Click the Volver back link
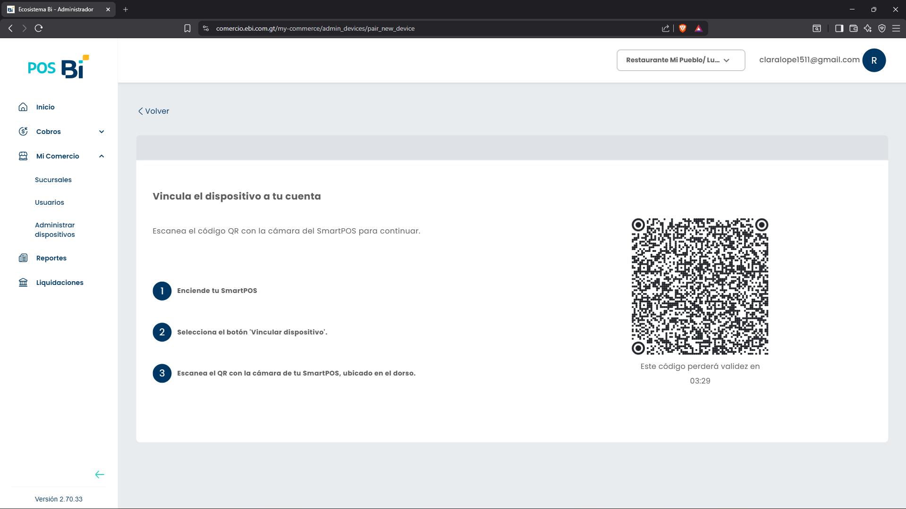The image size is (906, 509). tap(153, 111)
